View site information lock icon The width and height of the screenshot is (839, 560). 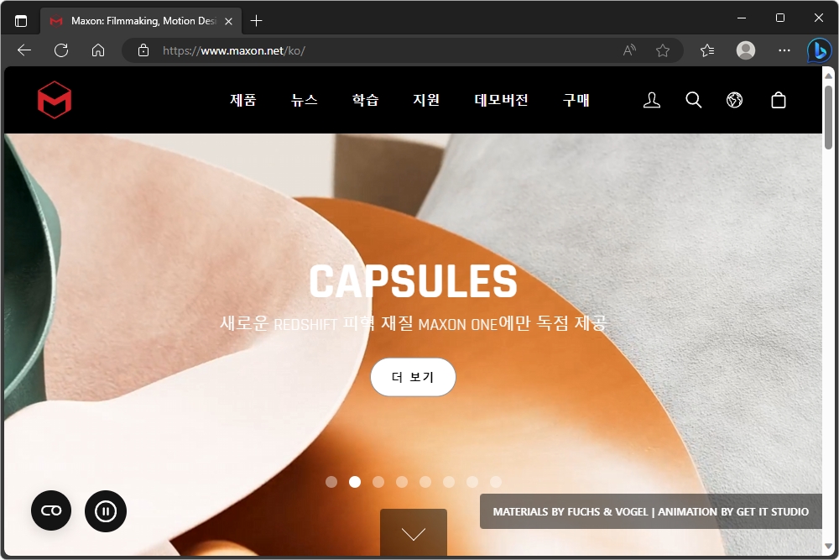[x=143, y=50]
